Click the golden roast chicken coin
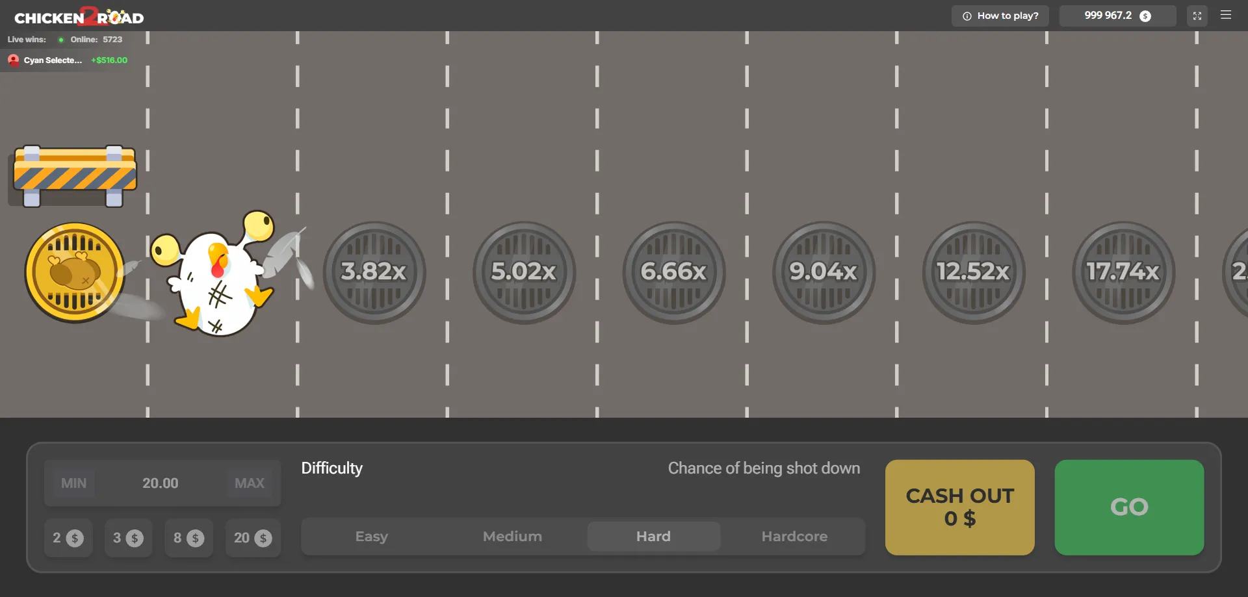 tap(75, 273)
